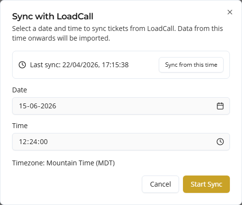Click the Time label

click(20, 126)
